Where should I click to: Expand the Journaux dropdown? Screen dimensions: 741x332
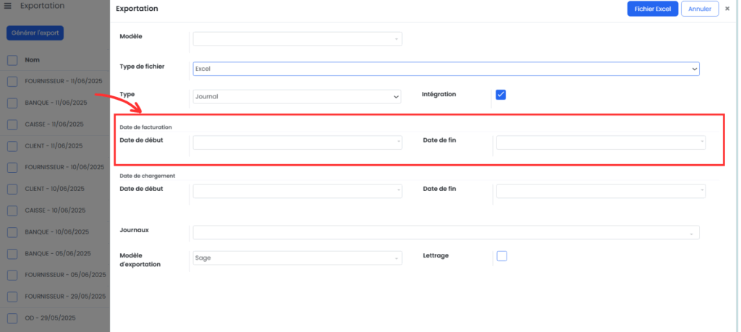(446, 233)
